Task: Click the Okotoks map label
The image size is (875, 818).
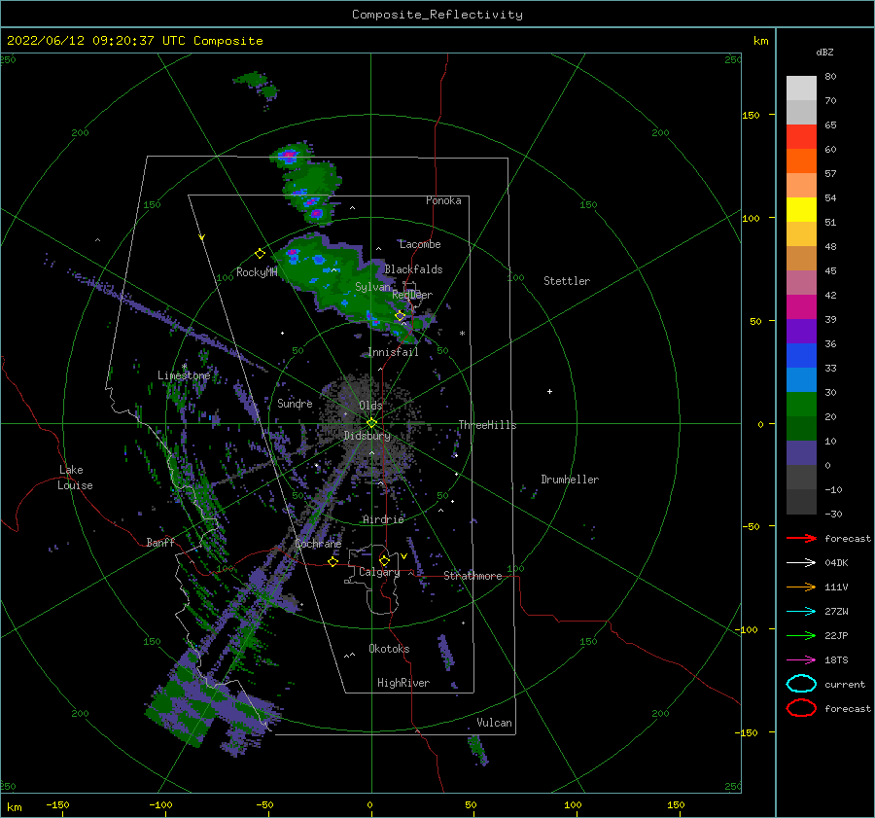Action: click(x=389, y=649)
